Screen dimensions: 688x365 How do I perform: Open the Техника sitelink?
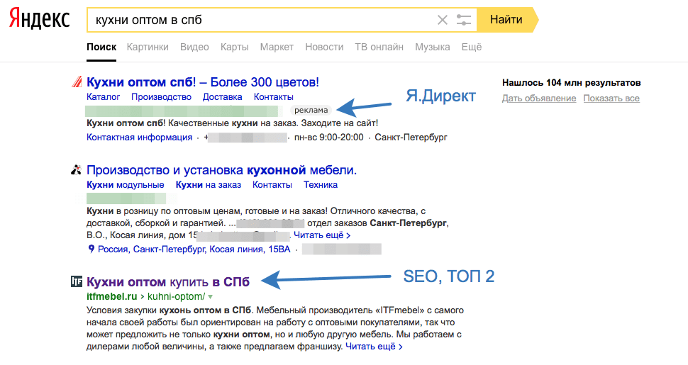coord(321,185)
